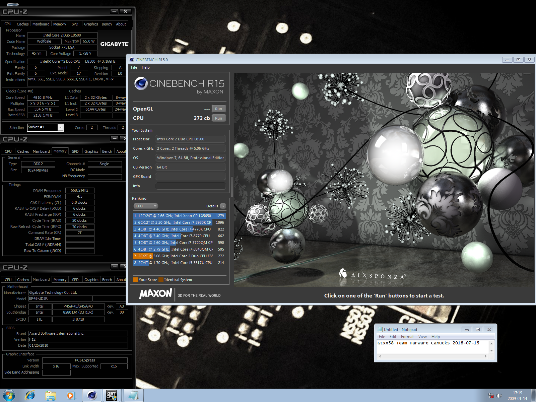Click the GFX Board field in Cinebench
This screenshot has width=536, height=402.
tap(190, 177)
